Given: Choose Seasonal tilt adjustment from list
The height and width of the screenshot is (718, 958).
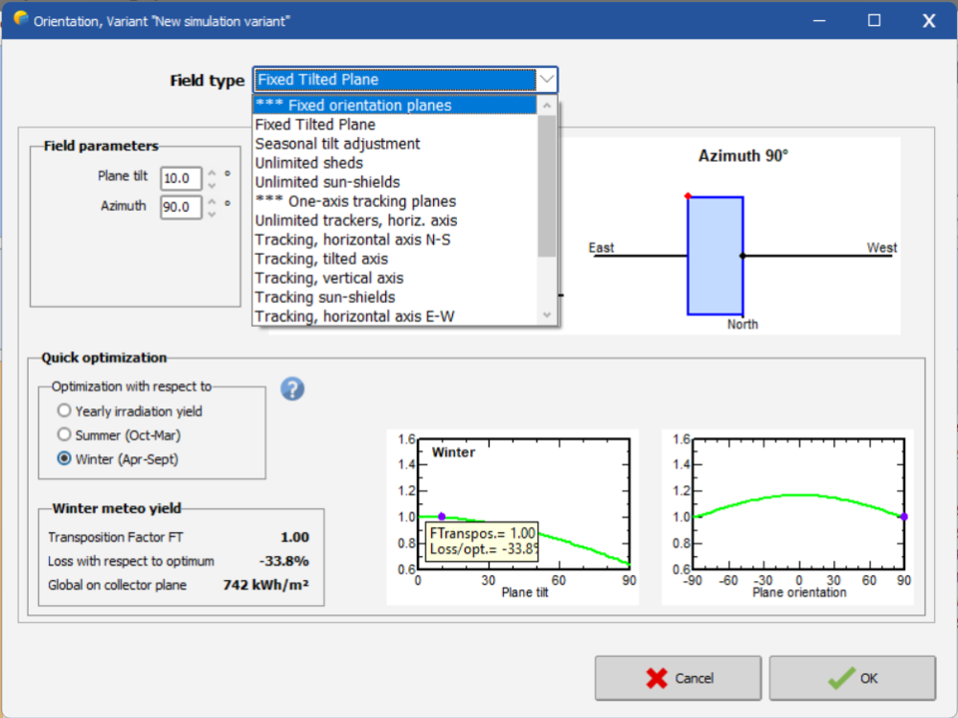Looking at the screenshot, I should (337, 144).
